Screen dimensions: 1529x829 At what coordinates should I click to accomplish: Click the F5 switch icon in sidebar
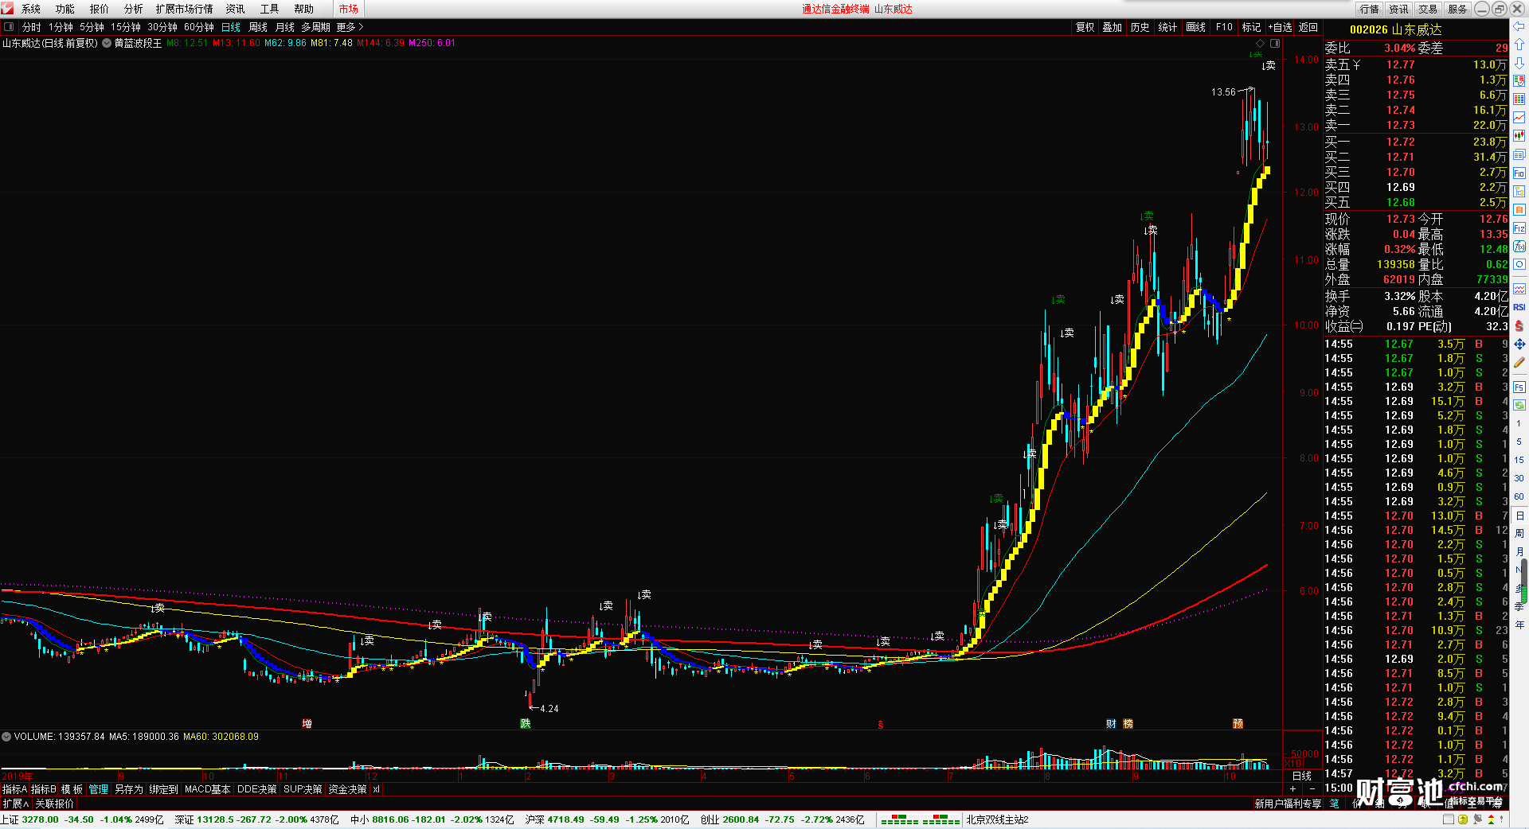coord(1519,387)
